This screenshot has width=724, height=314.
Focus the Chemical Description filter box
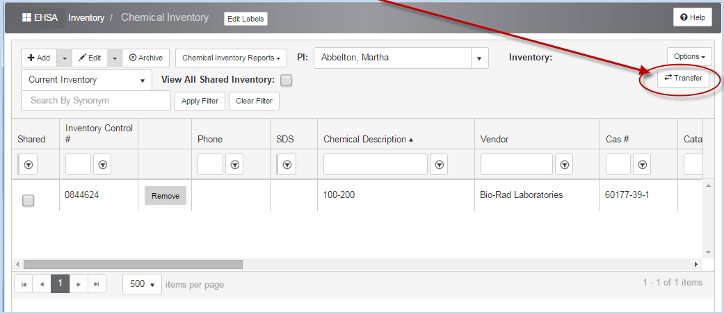pyautogui.click(x=376, y=165)
